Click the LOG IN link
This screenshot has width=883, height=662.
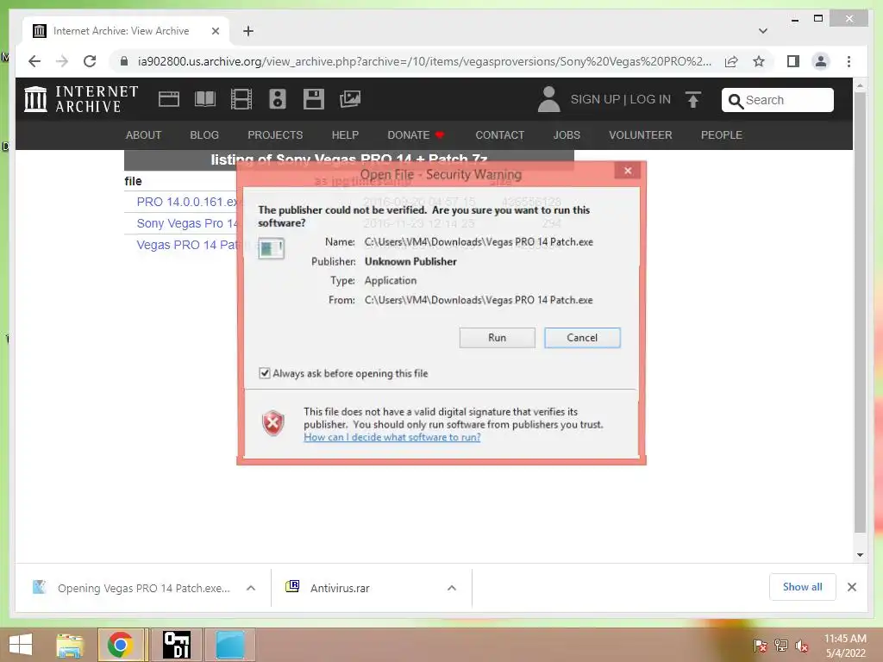pos(650,100)
